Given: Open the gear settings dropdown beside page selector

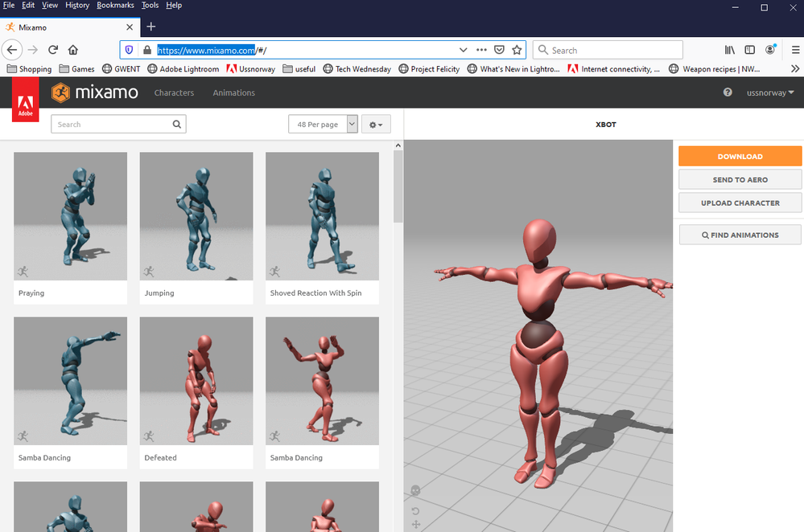Looking at the screenshot, I should point(375,124).
